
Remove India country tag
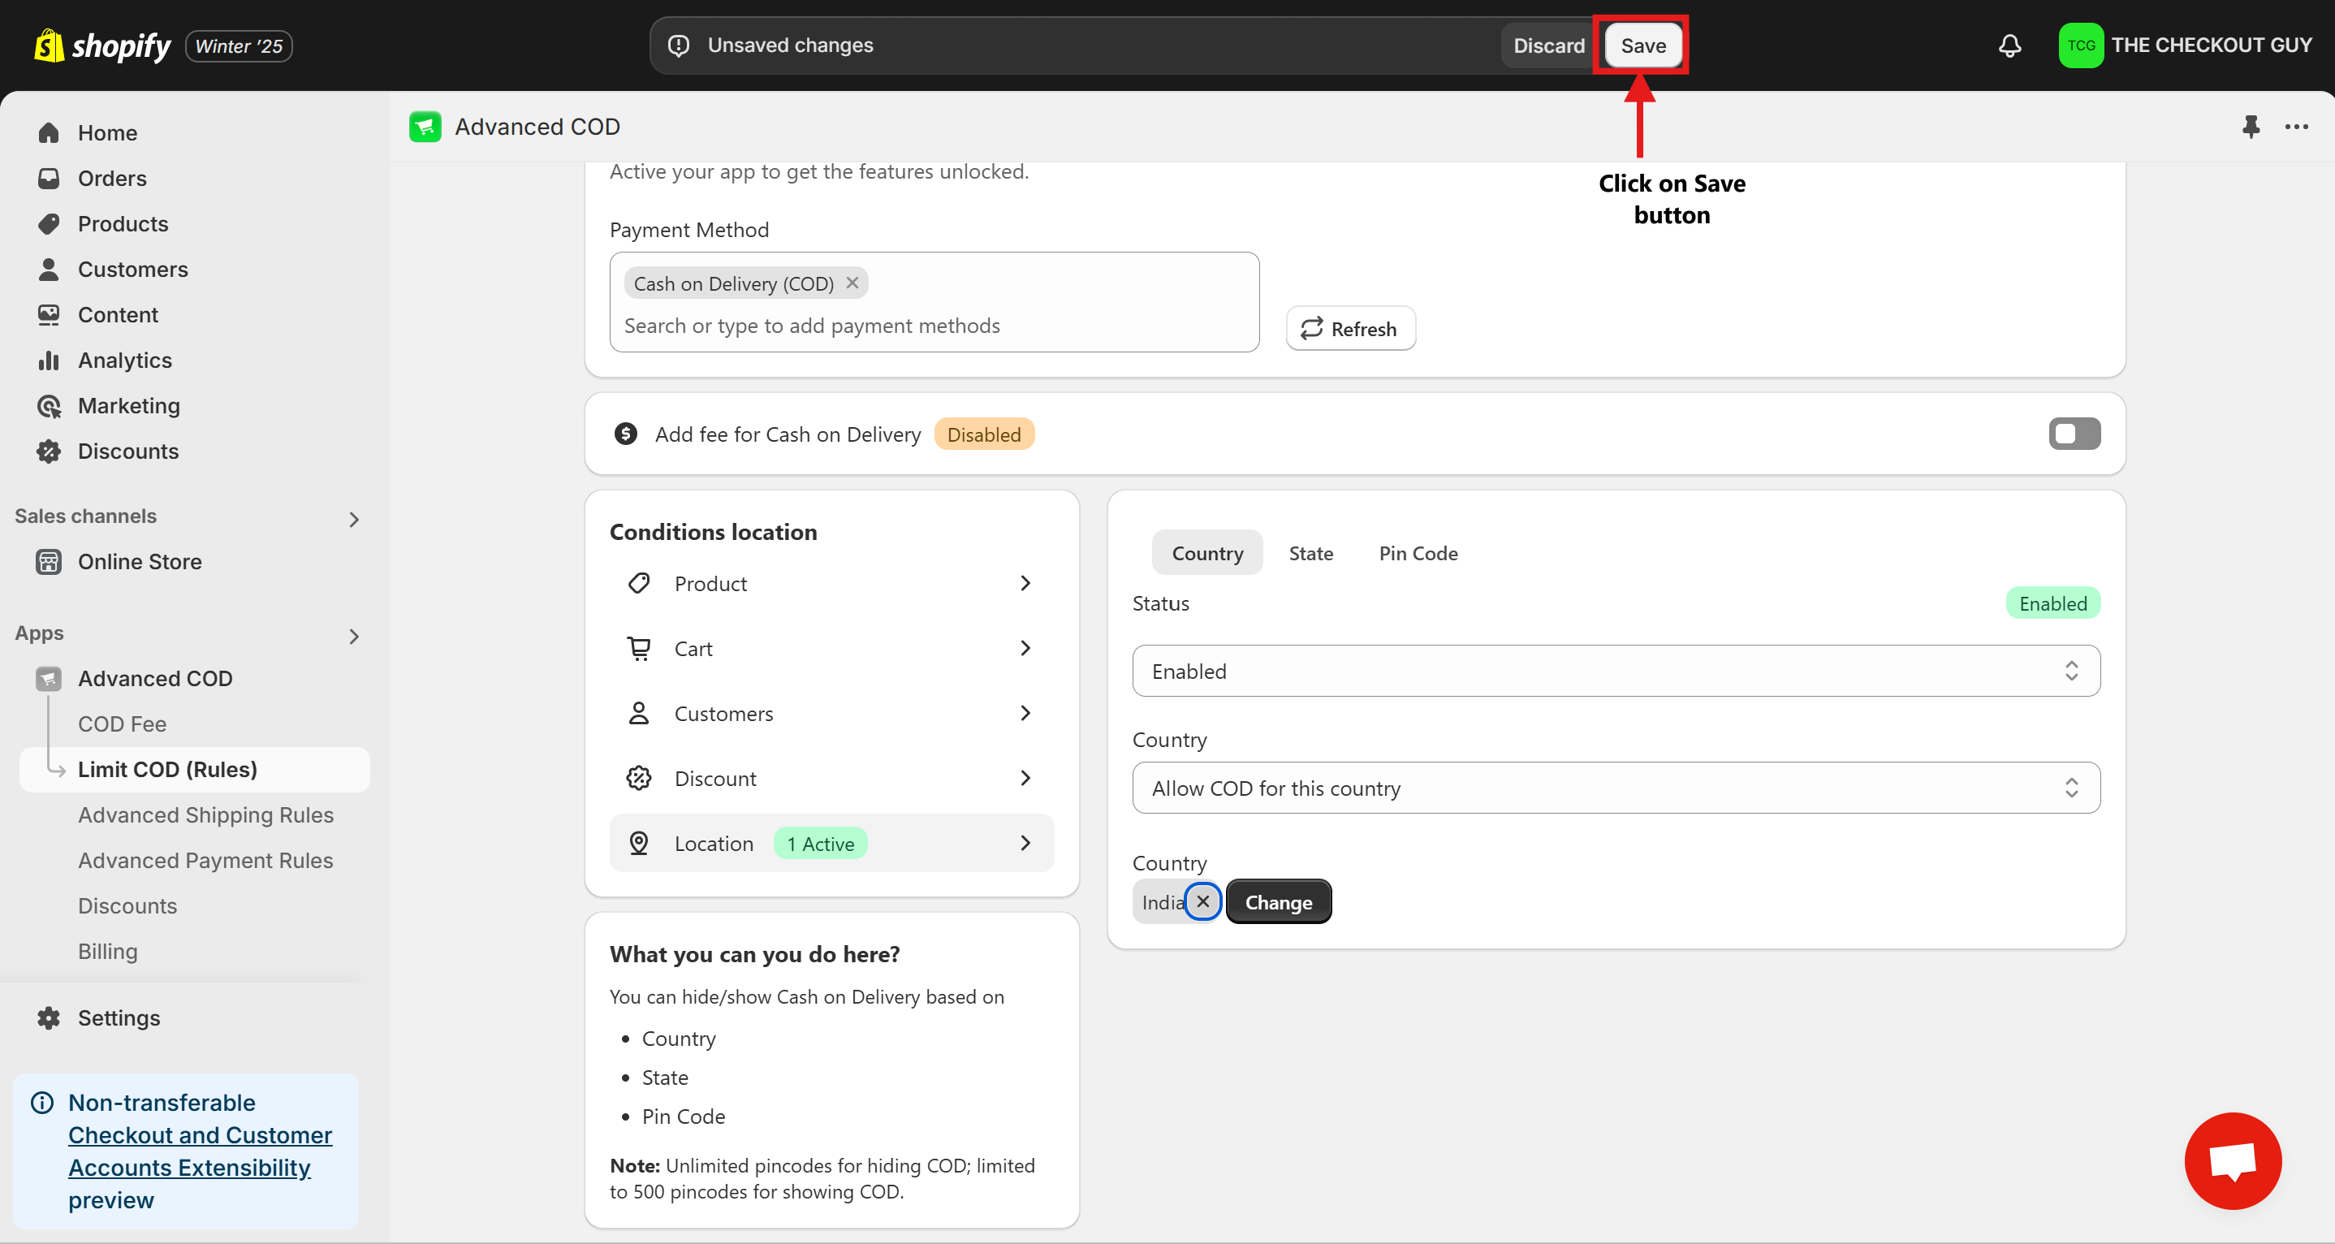click(1203, 901)
